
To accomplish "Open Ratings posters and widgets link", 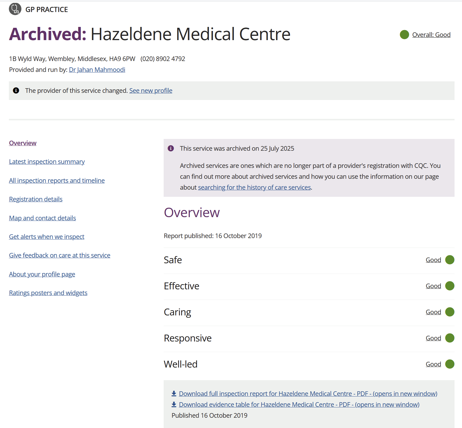I will (x=48, y=293).
